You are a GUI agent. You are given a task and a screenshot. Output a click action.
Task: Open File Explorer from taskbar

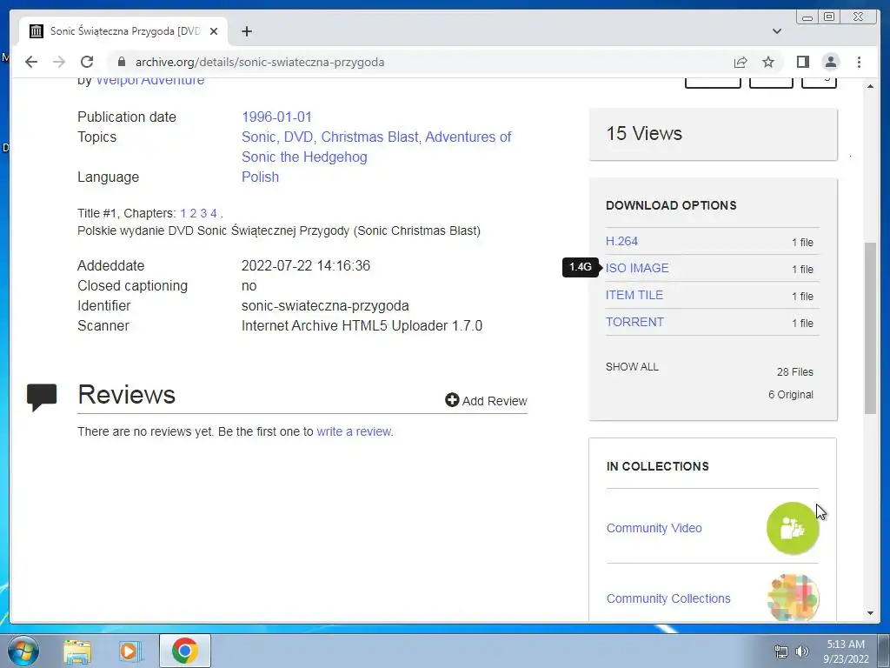click(x=77, y=651)
